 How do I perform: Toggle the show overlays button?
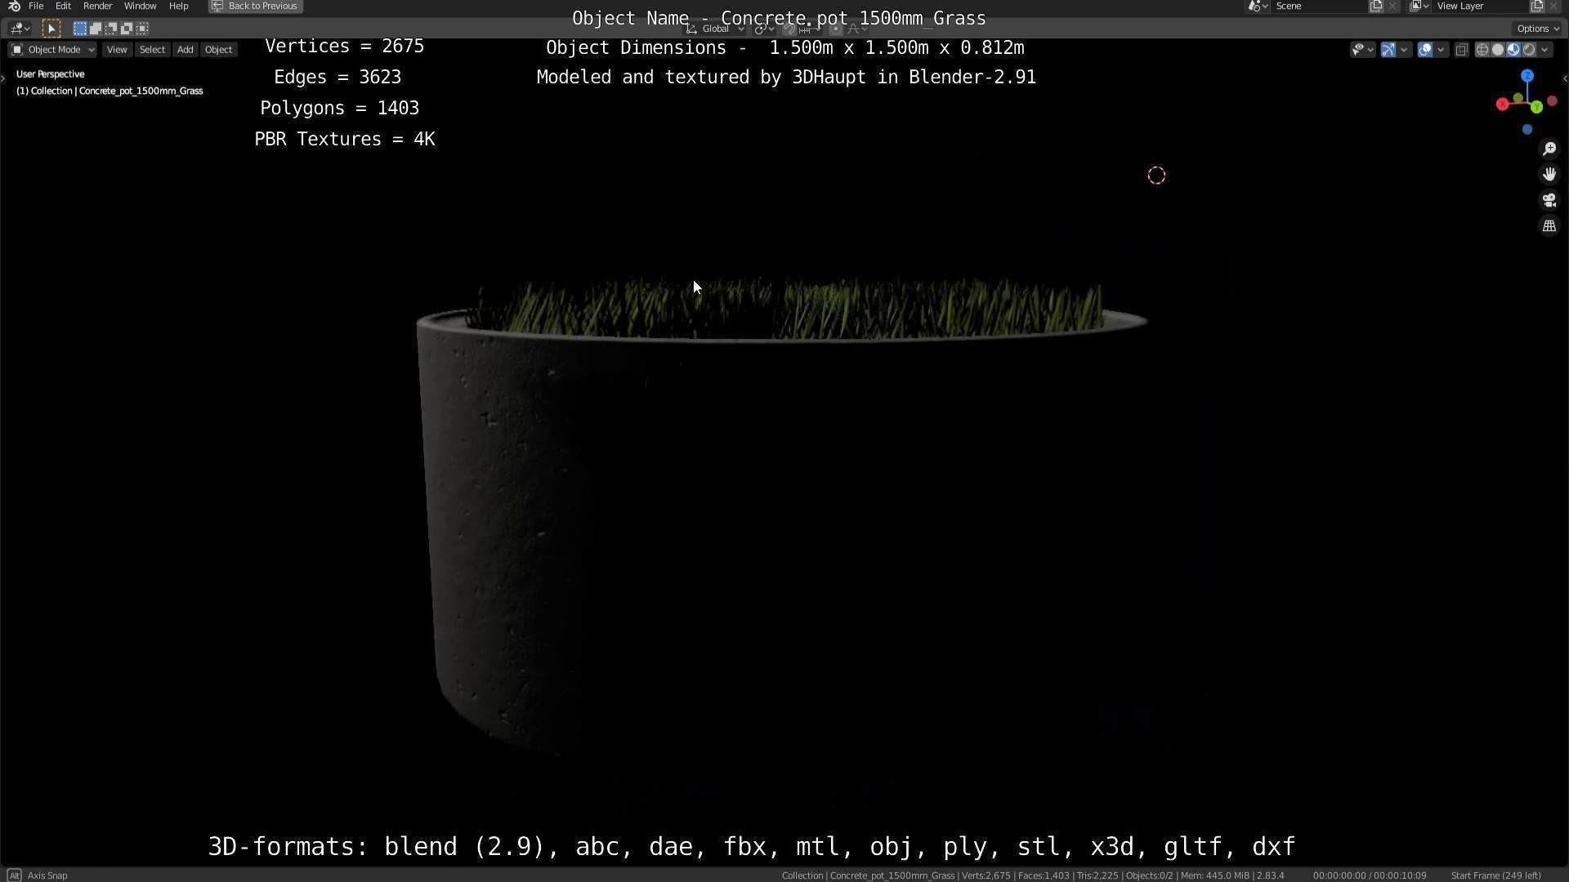1425,50
